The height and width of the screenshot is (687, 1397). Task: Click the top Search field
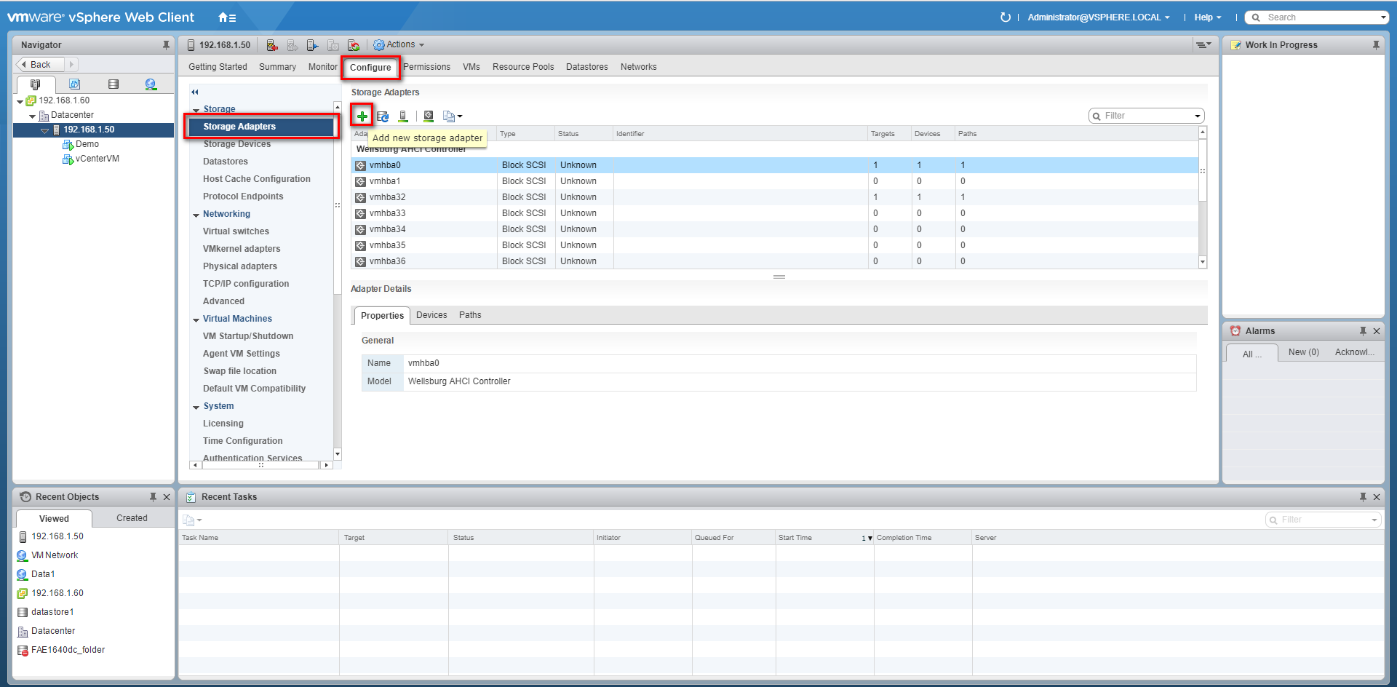1317,17
